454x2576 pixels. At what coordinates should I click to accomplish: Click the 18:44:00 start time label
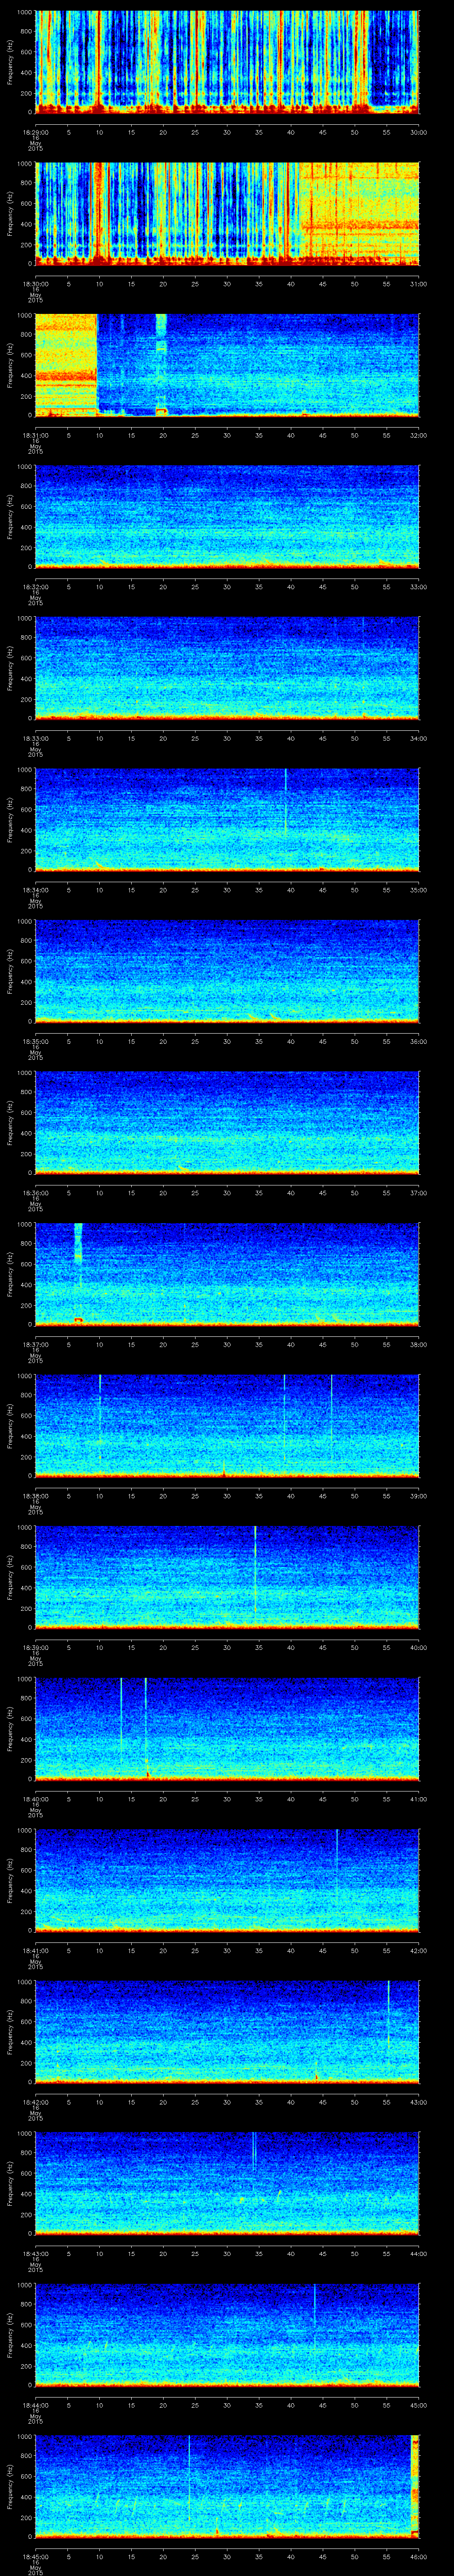click(35, 2405)
